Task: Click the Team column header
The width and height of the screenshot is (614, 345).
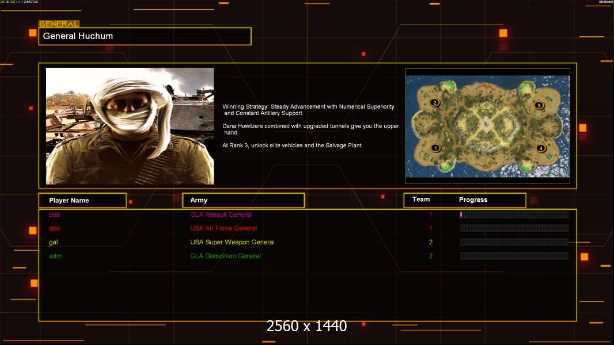Action: coord(421,200)
